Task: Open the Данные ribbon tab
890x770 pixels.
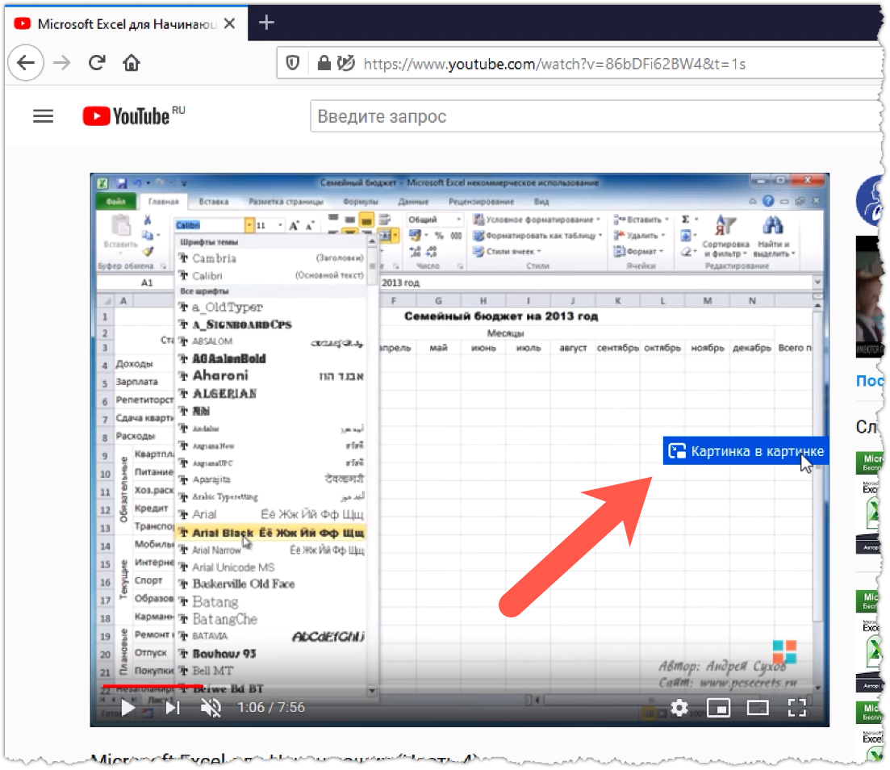Action: (x=413, y=202)
